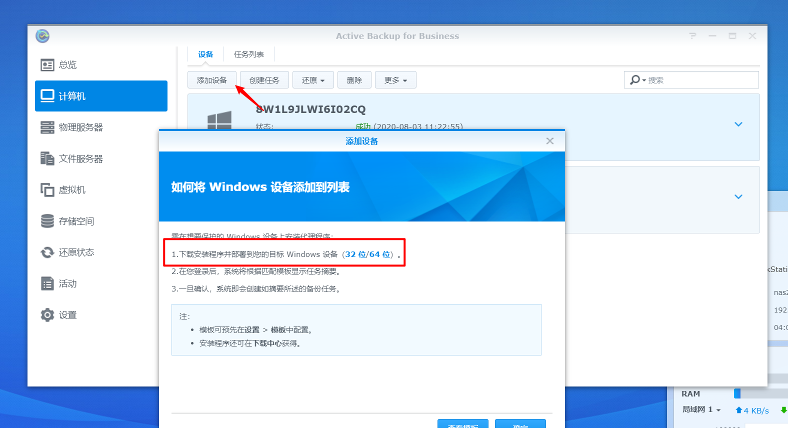This screenshot has height=428, width=788.
Task: Click the 删除 button
Action: pos(354,80)
